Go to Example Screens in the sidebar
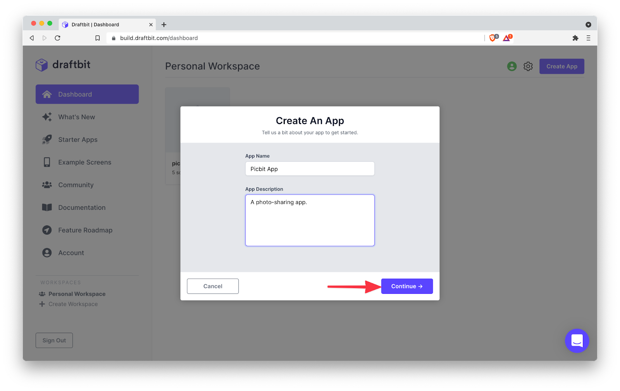The image size is (620, 391). pyautogui.click(x=84, y=162)
